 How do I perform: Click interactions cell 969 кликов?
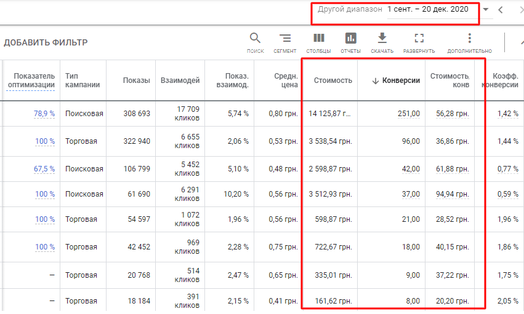point(187,247)
